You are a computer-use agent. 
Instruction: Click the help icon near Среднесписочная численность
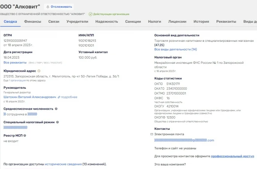(56, 109)
